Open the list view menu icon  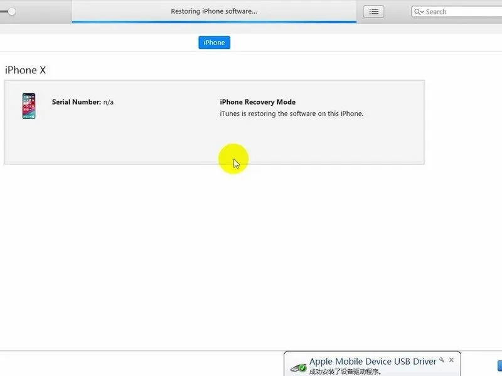point(373,11)
